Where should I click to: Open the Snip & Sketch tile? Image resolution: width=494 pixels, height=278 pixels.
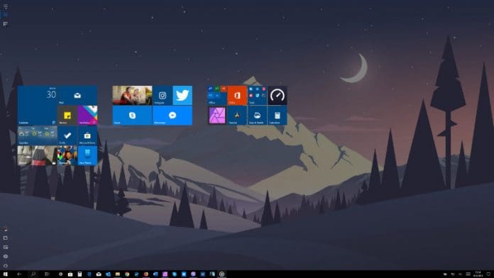click(257, 115)
